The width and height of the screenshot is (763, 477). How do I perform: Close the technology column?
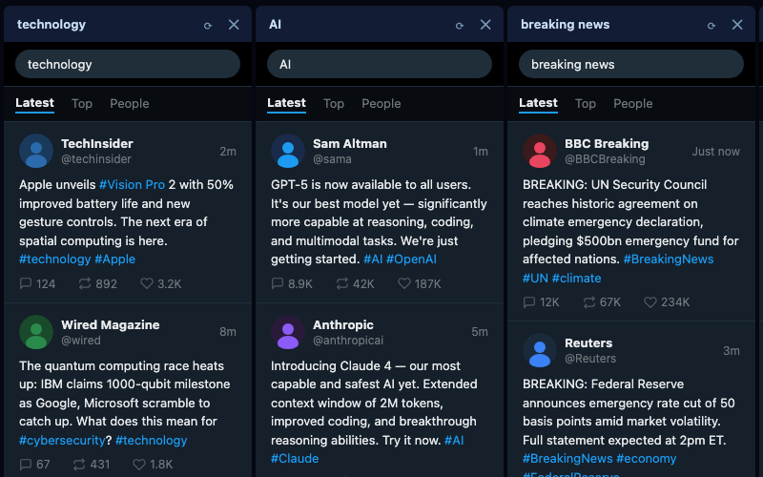tap(234, 25)
